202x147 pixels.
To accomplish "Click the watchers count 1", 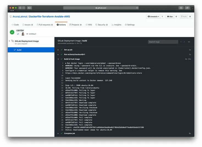I will [x=162, y=16].
